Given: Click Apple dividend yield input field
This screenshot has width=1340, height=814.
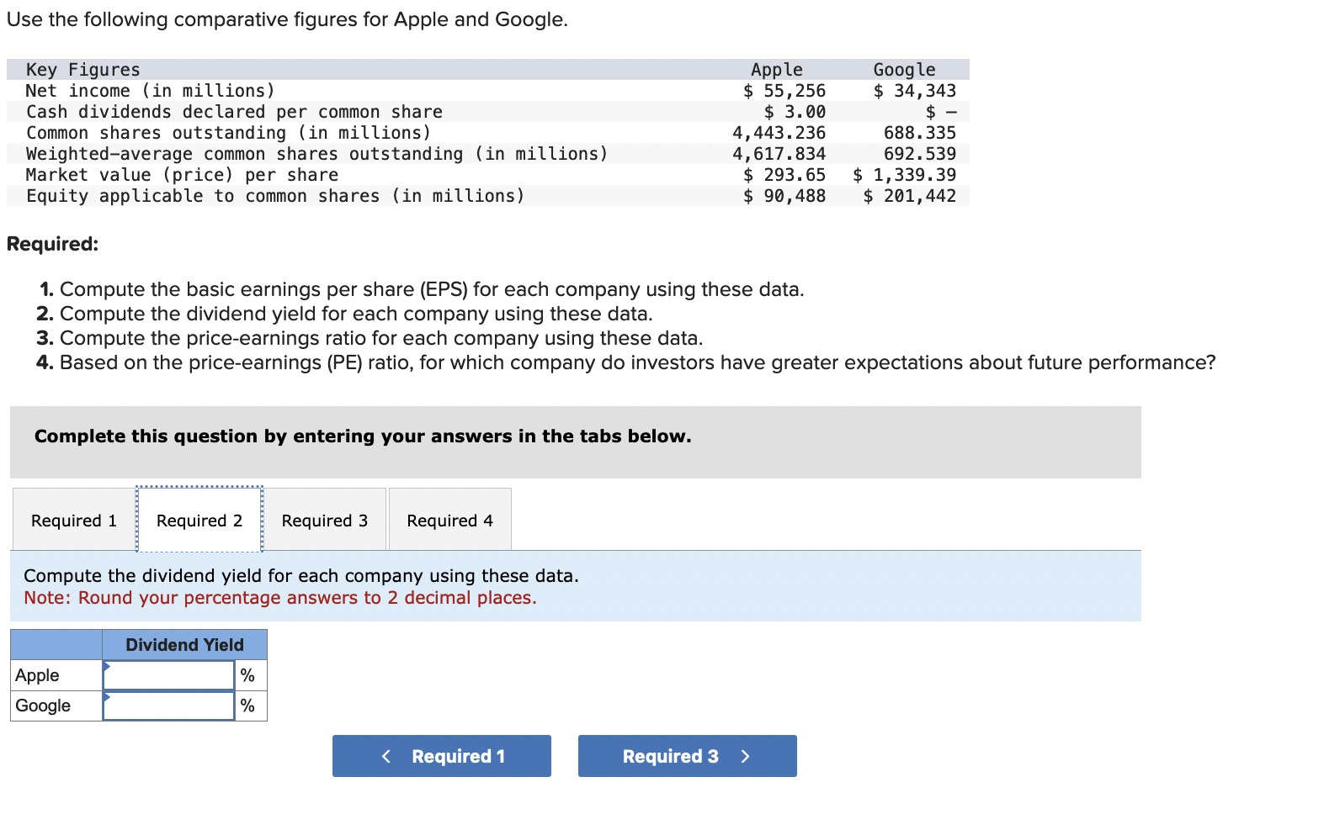Looking at the screenshot, I should (x=168, y=675).
